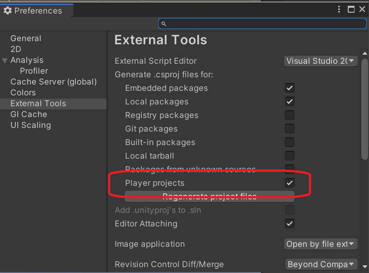Uncheck Local packages option
Image resolution: width=369 pixels, height=273 pixels.
290,101
